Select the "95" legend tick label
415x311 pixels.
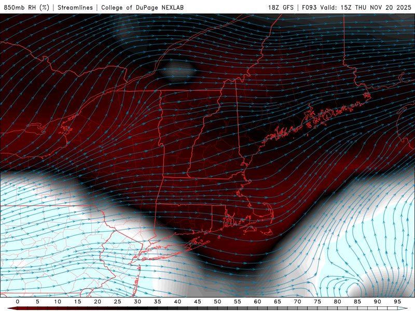click(x=397, y=302)
